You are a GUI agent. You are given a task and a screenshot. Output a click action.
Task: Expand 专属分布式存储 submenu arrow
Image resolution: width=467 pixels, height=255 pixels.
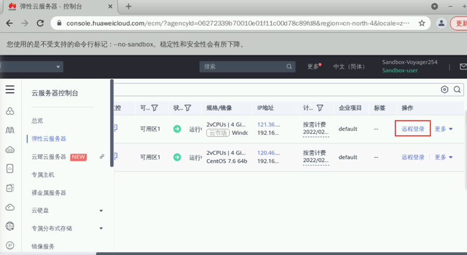click(x=101, y=229)
